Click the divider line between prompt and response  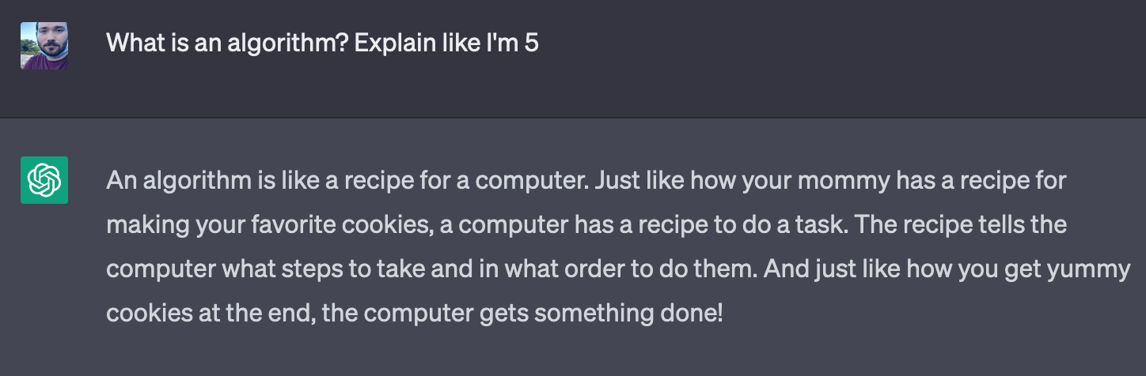pos(573,118)
